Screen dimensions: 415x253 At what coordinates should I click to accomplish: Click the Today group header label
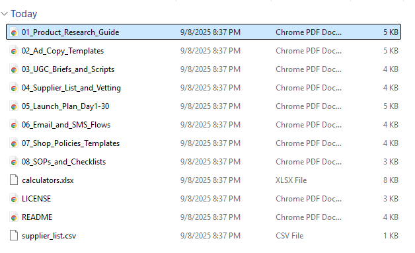[24, 14]
